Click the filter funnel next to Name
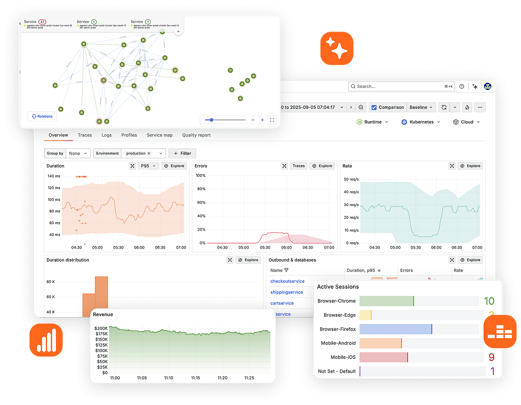The height and width of the screenshot is (405, 521). point(287,270)
